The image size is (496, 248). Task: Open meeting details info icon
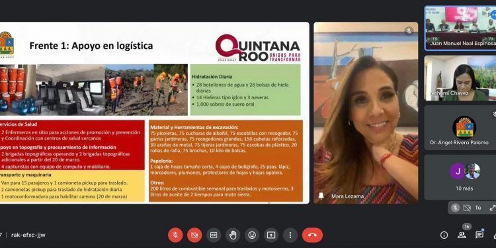(444, 235)
